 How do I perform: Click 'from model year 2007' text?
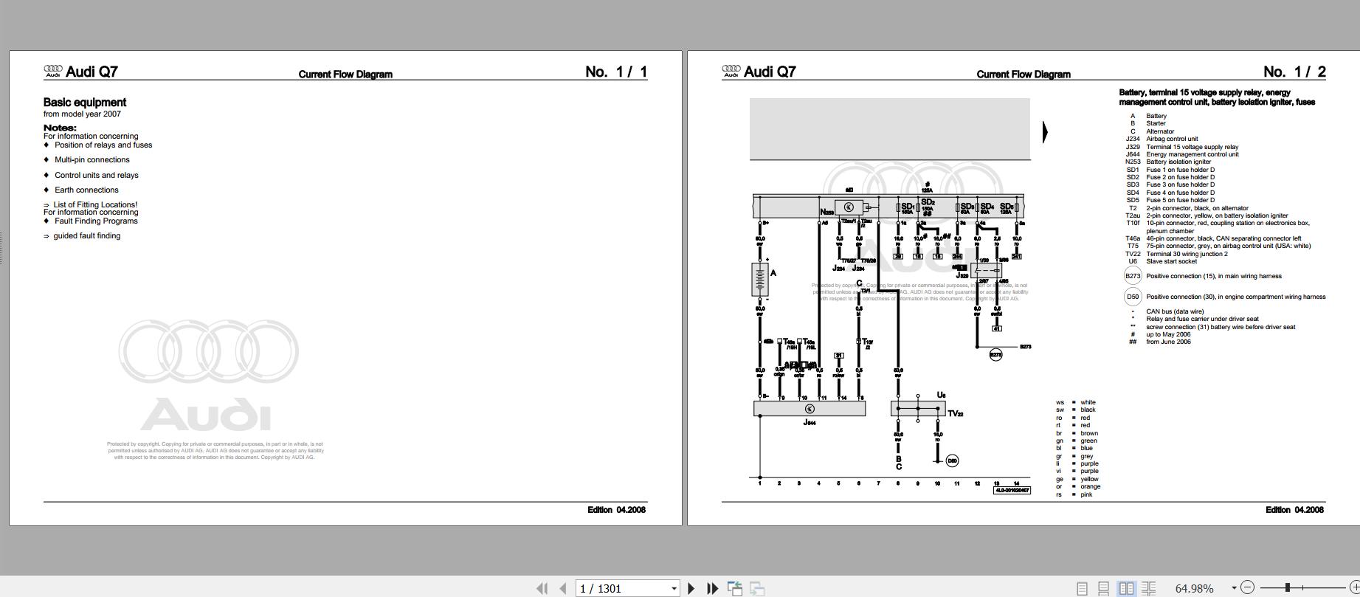pyautogui.click(x=82, y=114)
